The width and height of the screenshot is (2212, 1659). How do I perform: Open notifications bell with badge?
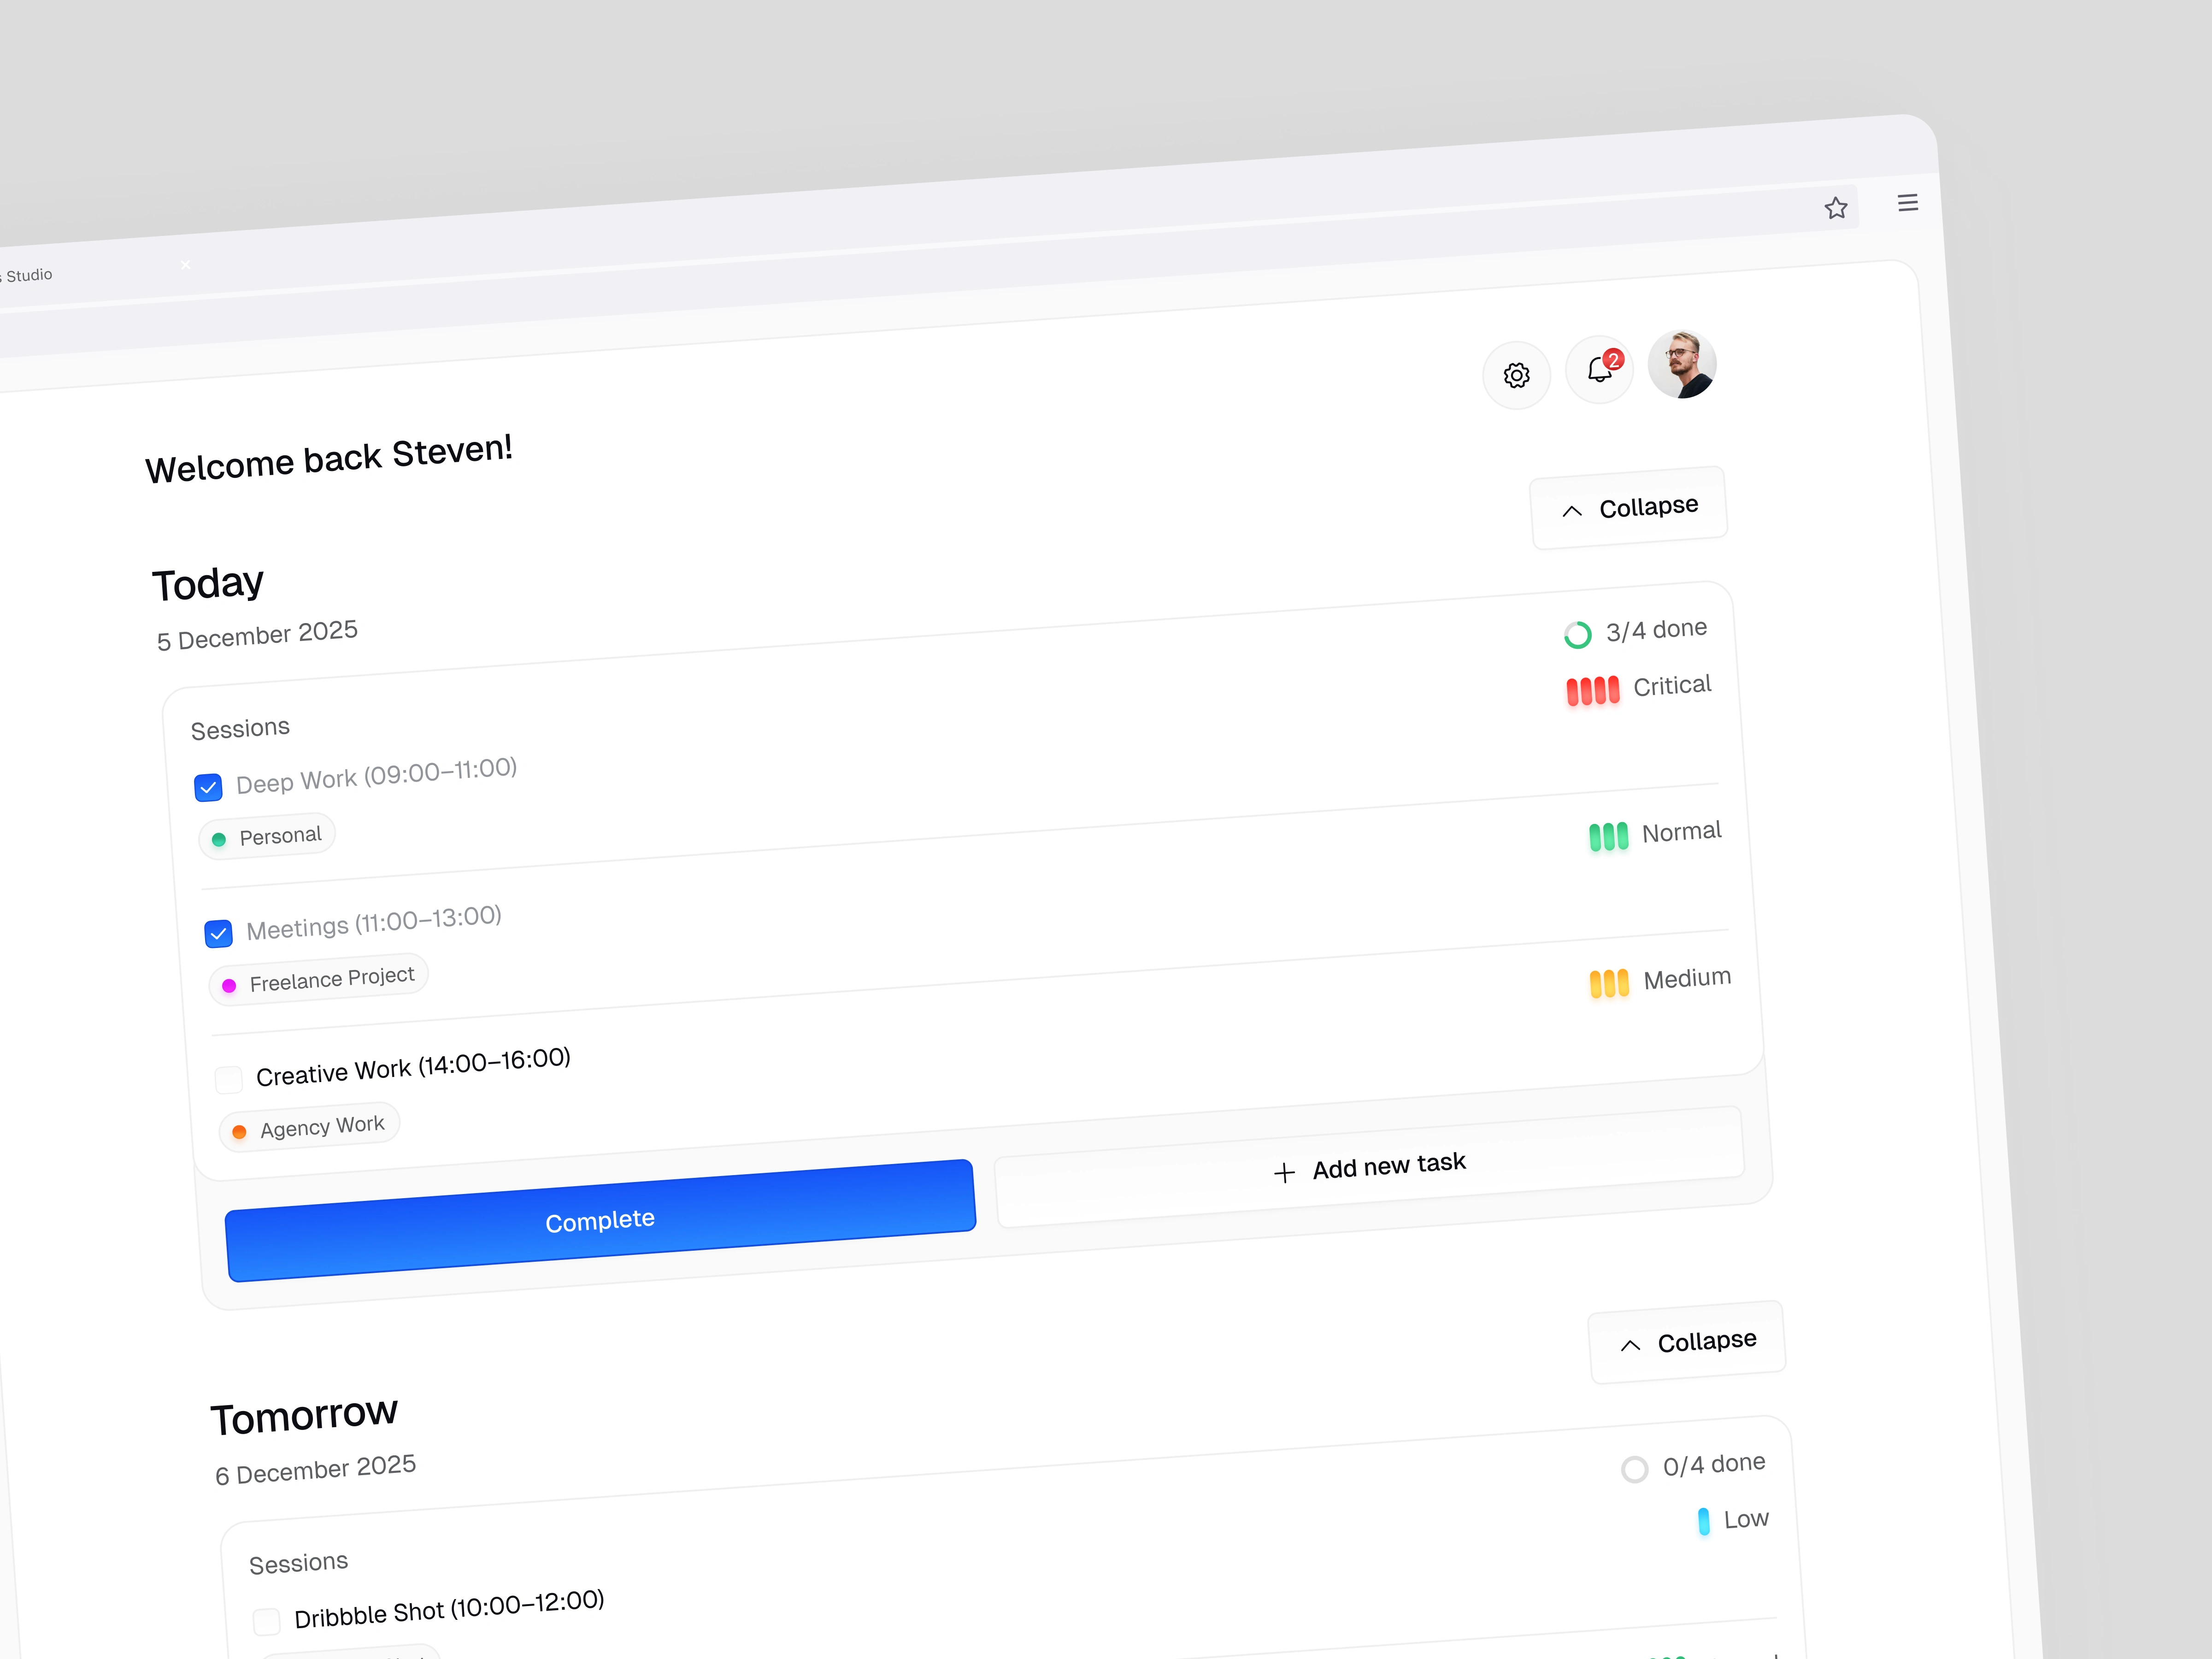(x=1599, y=370)
